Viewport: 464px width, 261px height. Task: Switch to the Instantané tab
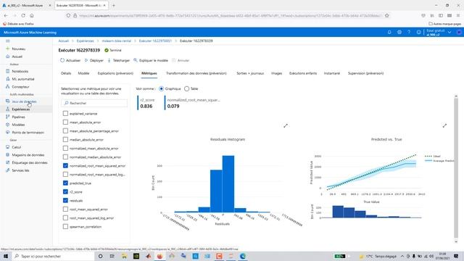(332, 73)
